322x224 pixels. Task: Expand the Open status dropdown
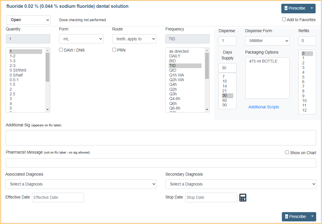point(29,20)
